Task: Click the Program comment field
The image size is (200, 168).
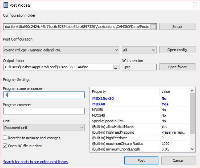Action: pos(44,111)
